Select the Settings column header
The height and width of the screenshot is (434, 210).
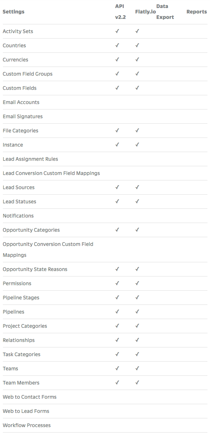[x=13, y=12]
